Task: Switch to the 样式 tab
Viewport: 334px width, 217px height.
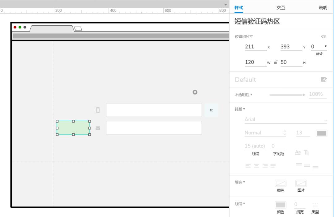Action: tap(238, 8)
